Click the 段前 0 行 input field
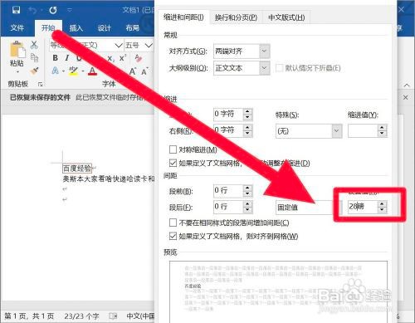 (x=228, y=191)
